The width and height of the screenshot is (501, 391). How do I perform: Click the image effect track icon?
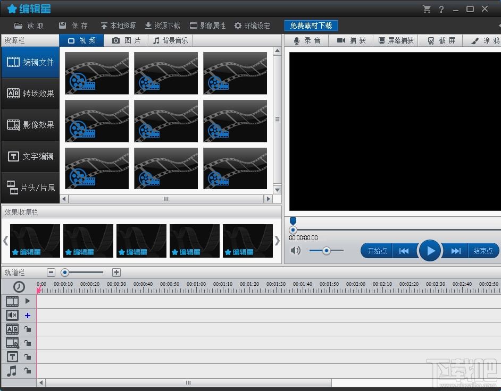pyautogui.click(x=12, y=343)
